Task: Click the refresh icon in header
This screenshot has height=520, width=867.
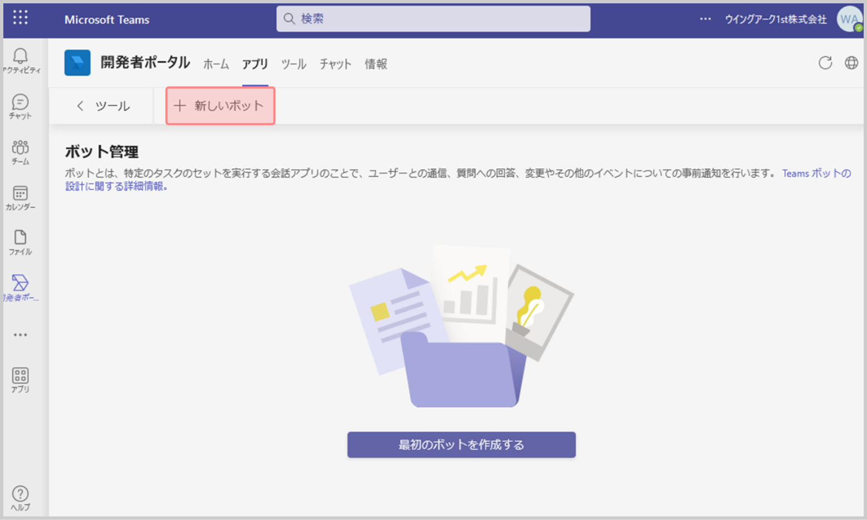Action: tap(825, 63)
